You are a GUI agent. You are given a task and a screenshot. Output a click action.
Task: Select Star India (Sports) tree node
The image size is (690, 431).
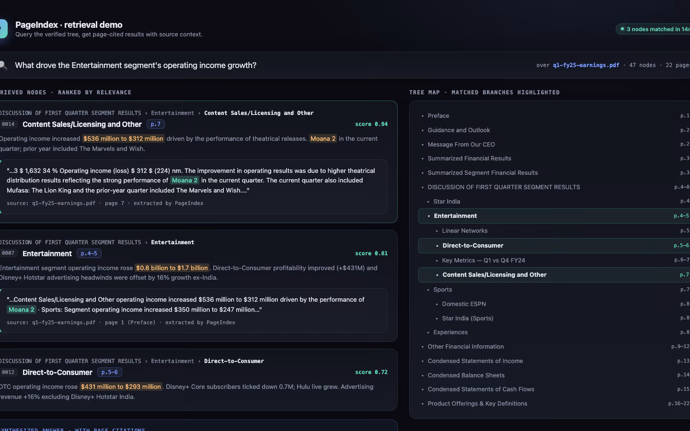coord(468,318)
